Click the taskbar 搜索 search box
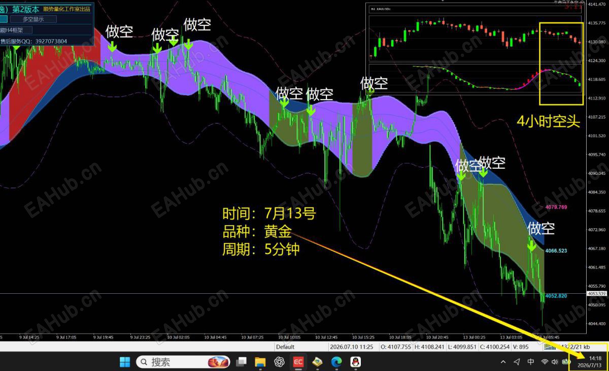Image resolution: width=609 pixels, height=371 pixels. (x=184, y=362)
